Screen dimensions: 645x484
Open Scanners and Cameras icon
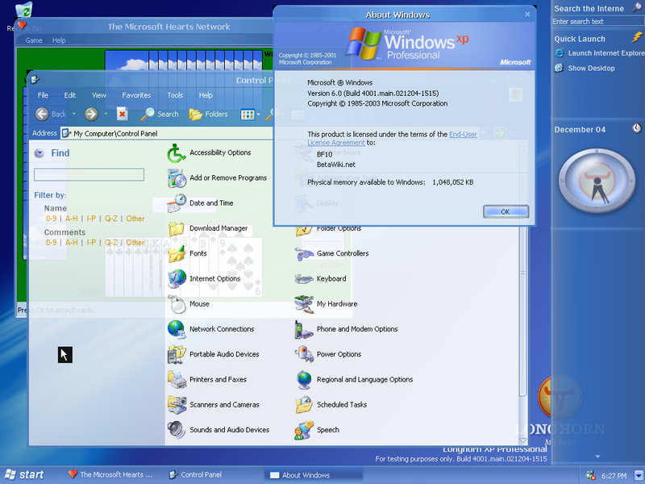pos(177,405)
